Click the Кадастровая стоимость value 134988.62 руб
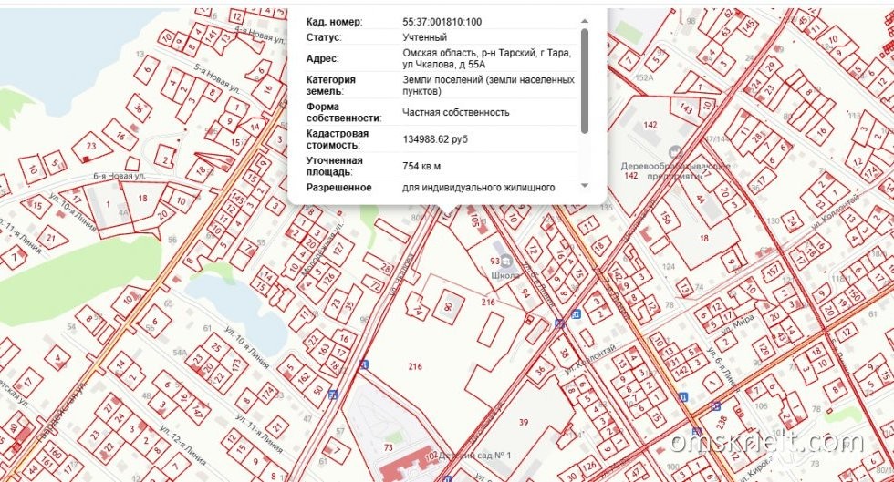 click(x=435, y=139)
